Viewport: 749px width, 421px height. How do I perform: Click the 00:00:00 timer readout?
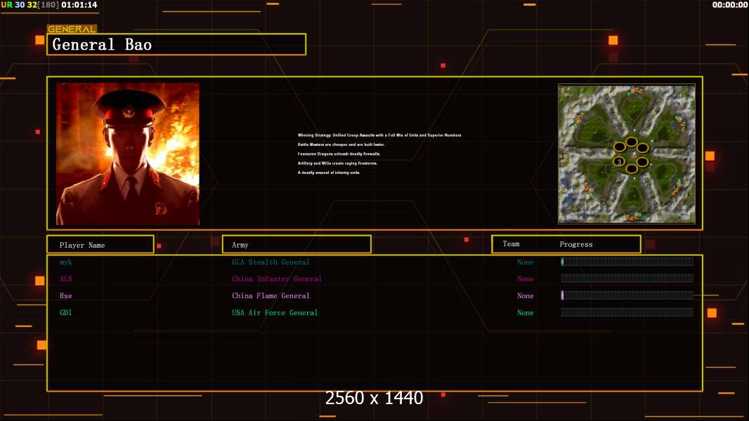pos(730,5)
